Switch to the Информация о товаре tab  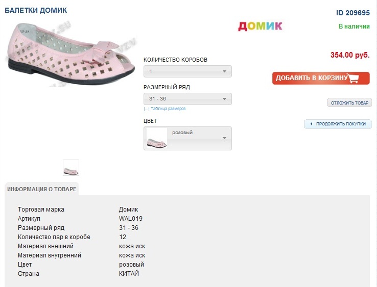tap(41, 189)
